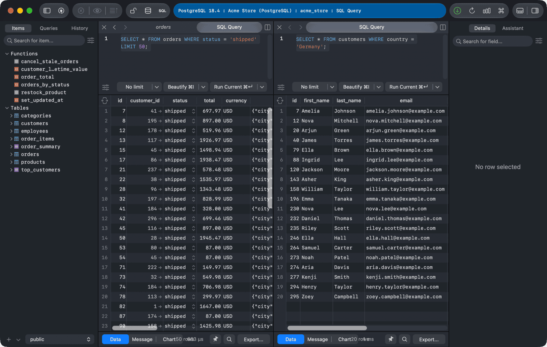Split the left SQL Query pane
The width and height of the screenshot is (547, 347).
[x=268, y=27]
